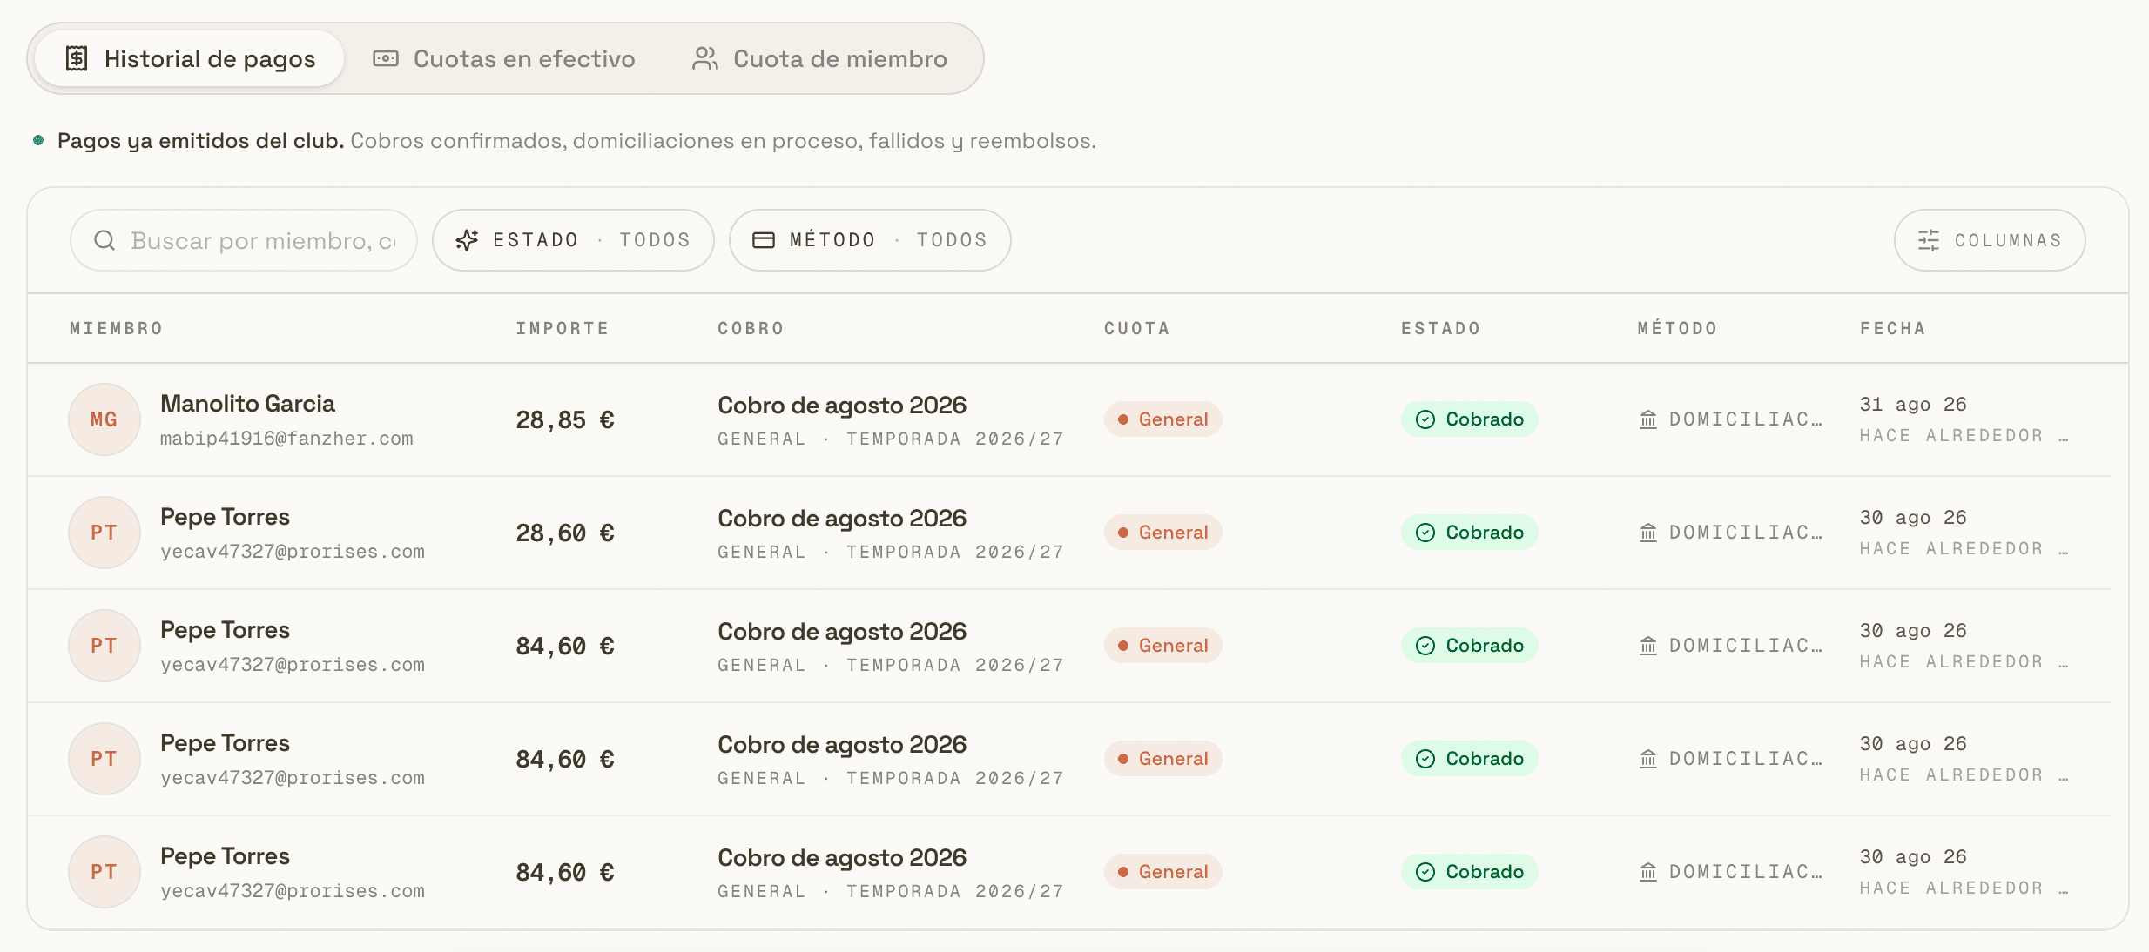The height and width of the screenshot is (952, 2149).
Task: Open the Método filter dropdown
Action: (x=870, y=240)
